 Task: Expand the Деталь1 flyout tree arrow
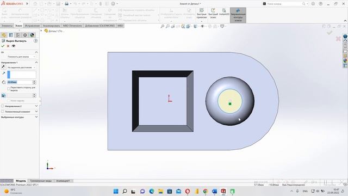click(41, 30)
